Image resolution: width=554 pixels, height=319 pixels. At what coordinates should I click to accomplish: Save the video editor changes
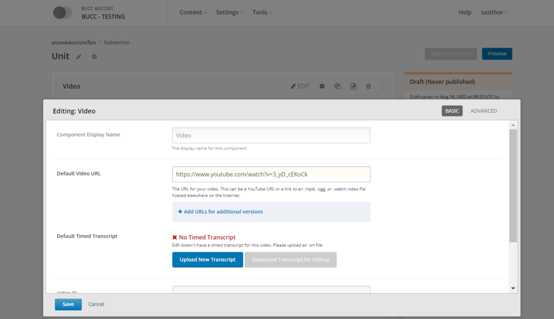coord(68,304)
